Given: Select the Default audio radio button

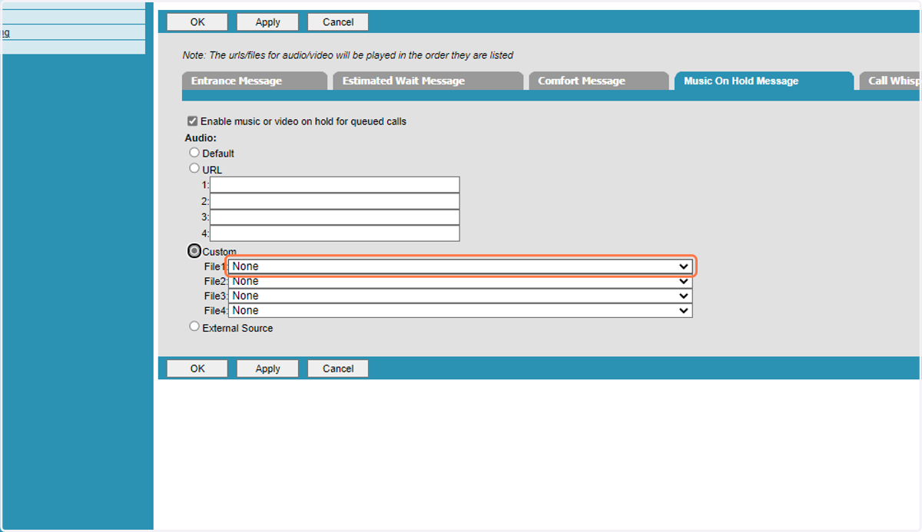Looking at the screenshot, I should (194, 153).
